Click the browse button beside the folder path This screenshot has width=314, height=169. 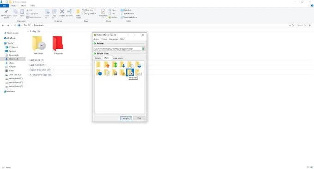coord(143,48)
